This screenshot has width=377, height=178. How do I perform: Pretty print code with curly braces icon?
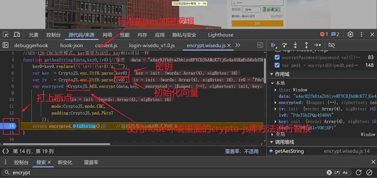(x=5, y=151)
